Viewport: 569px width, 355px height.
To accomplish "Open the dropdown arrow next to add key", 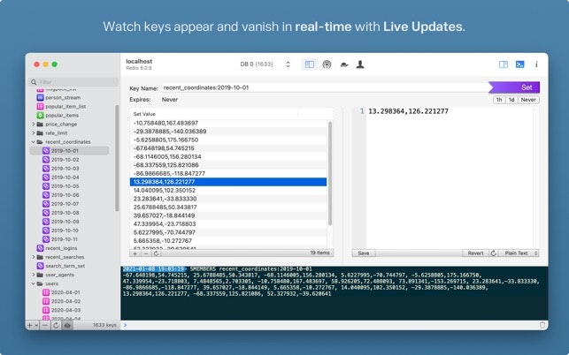I will click(x=36, y=325).
